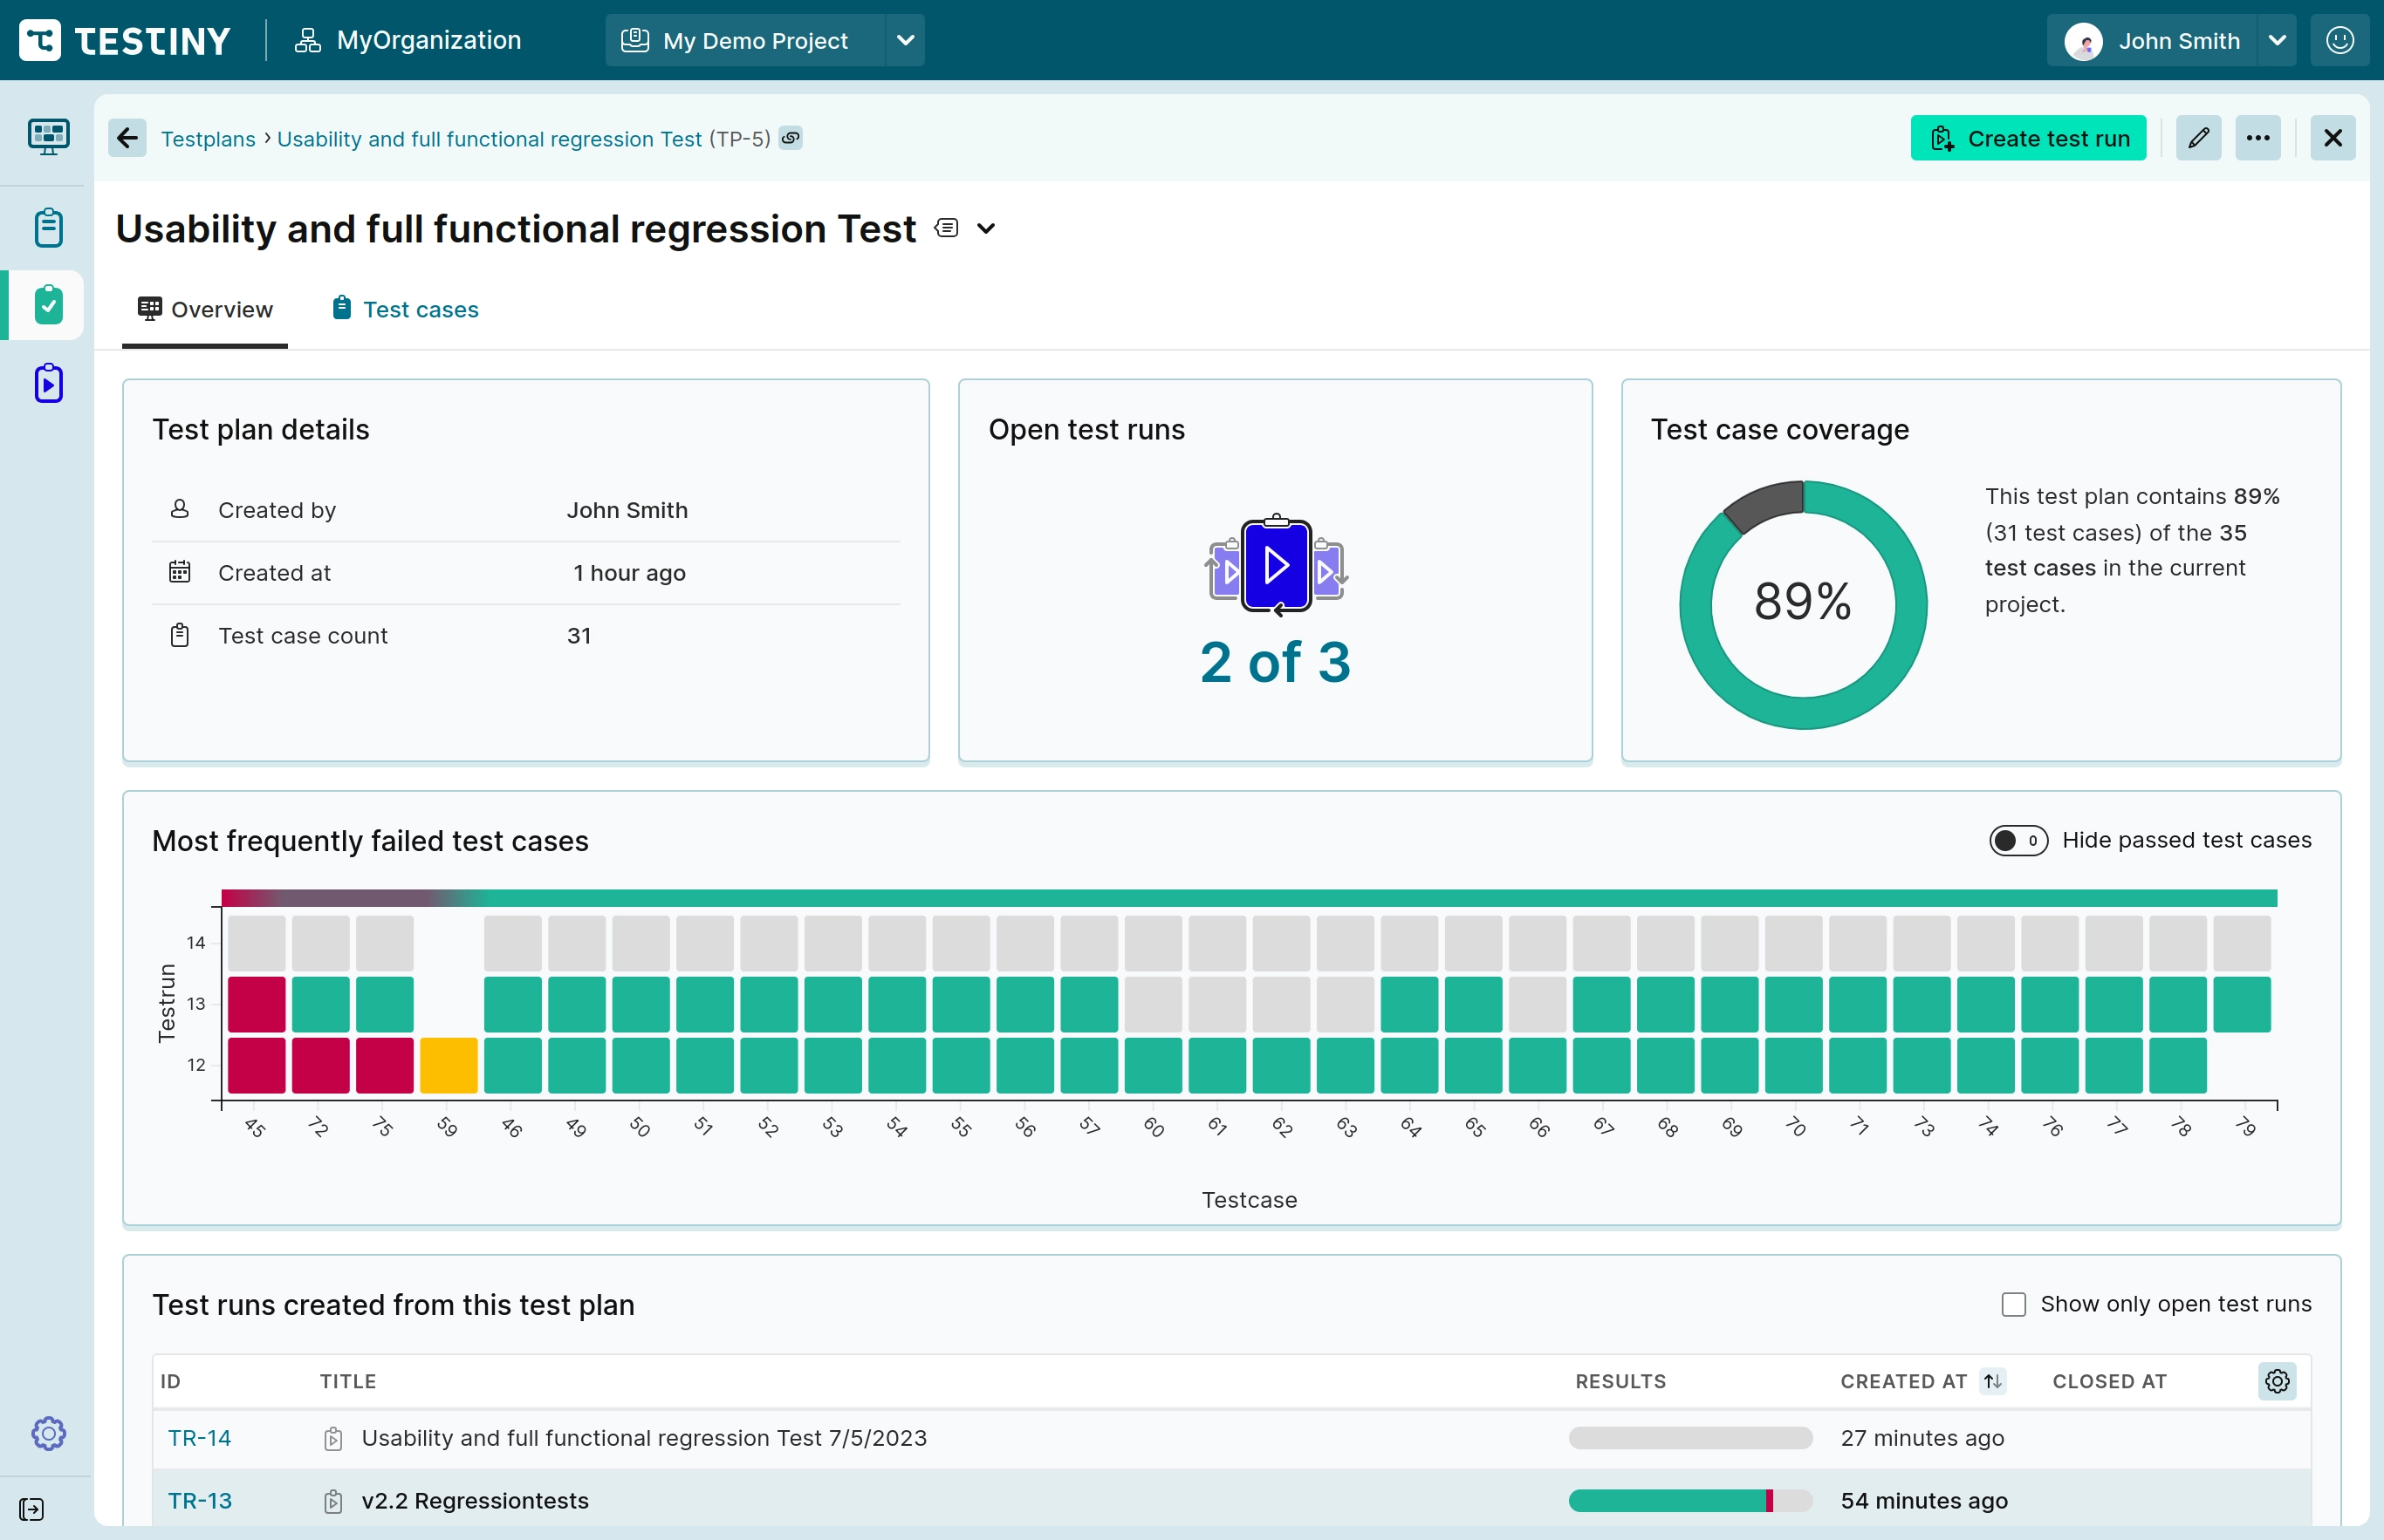Click the close X icon on test plan

(2333, 137)
